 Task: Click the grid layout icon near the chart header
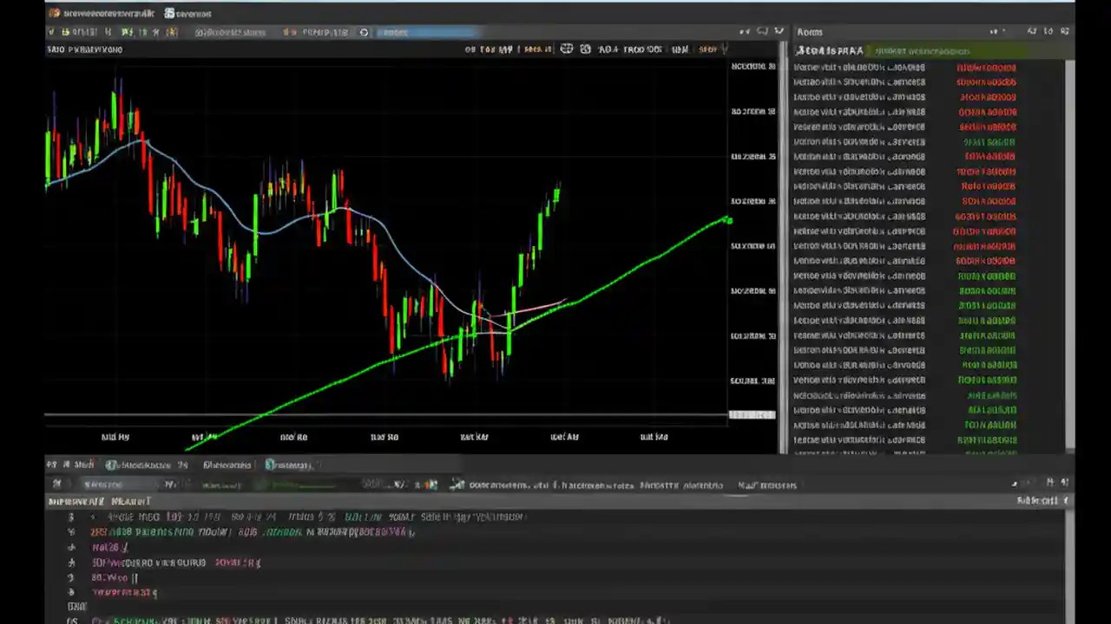tap(566, 49)
